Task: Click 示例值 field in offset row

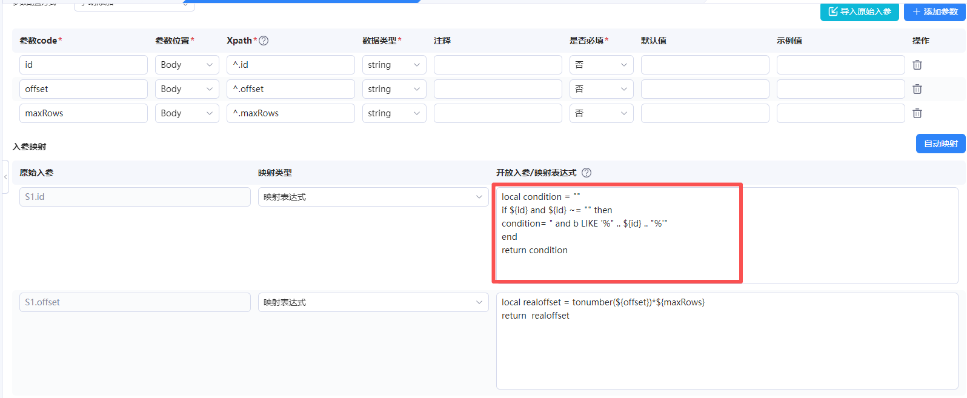Action: (x=840, y=89)
